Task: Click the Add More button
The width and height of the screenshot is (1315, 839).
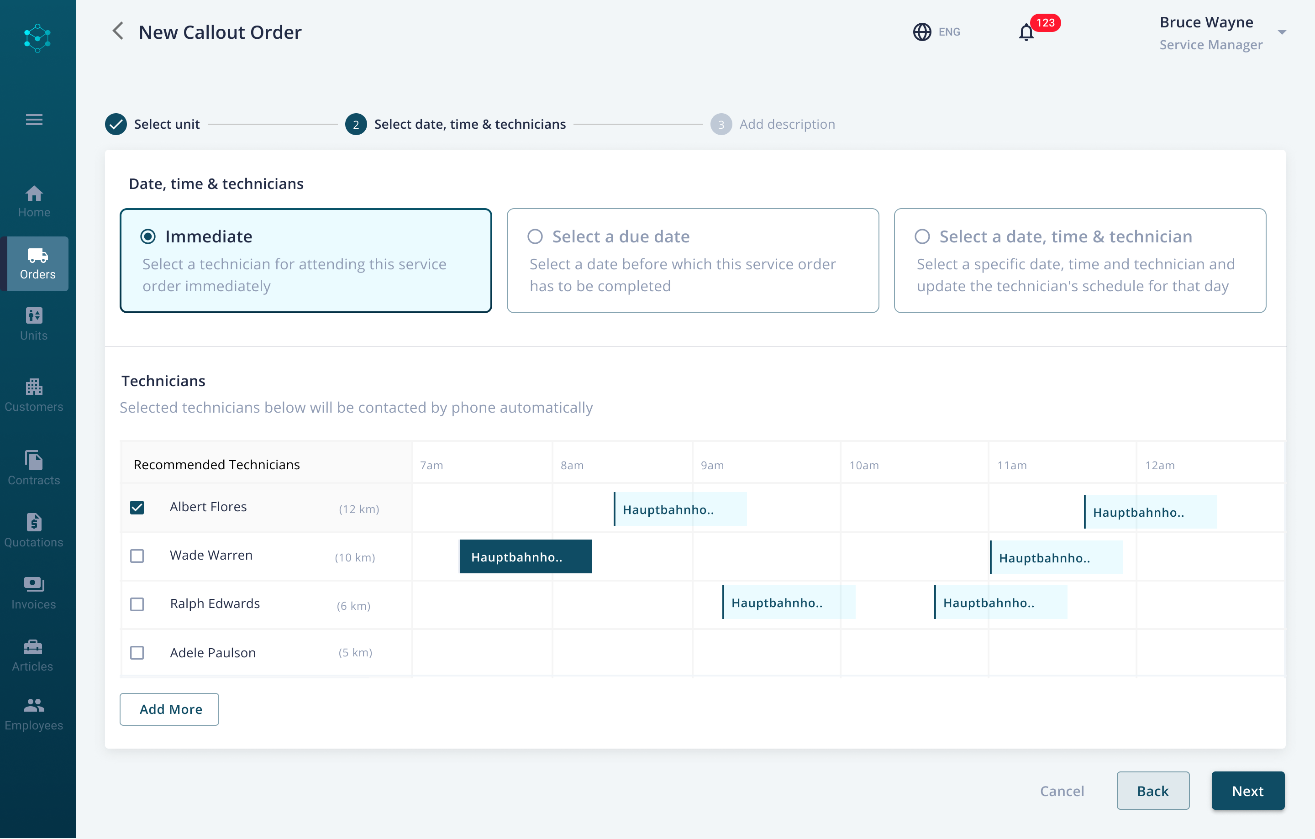Action: 169,709
